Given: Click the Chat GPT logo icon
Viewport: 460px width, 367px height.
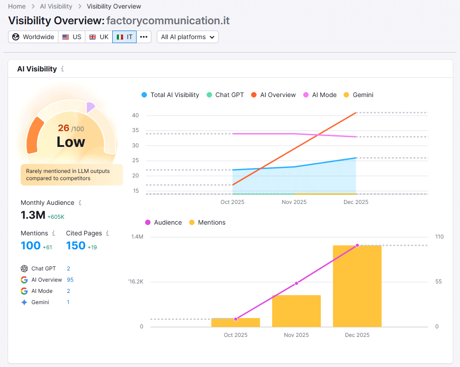Looking at the screenshot, I should tap(24, 269).
